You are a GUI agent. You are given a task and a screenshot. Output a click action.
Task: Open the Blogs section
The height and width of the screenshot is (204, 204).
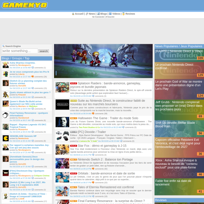(104, 14)
